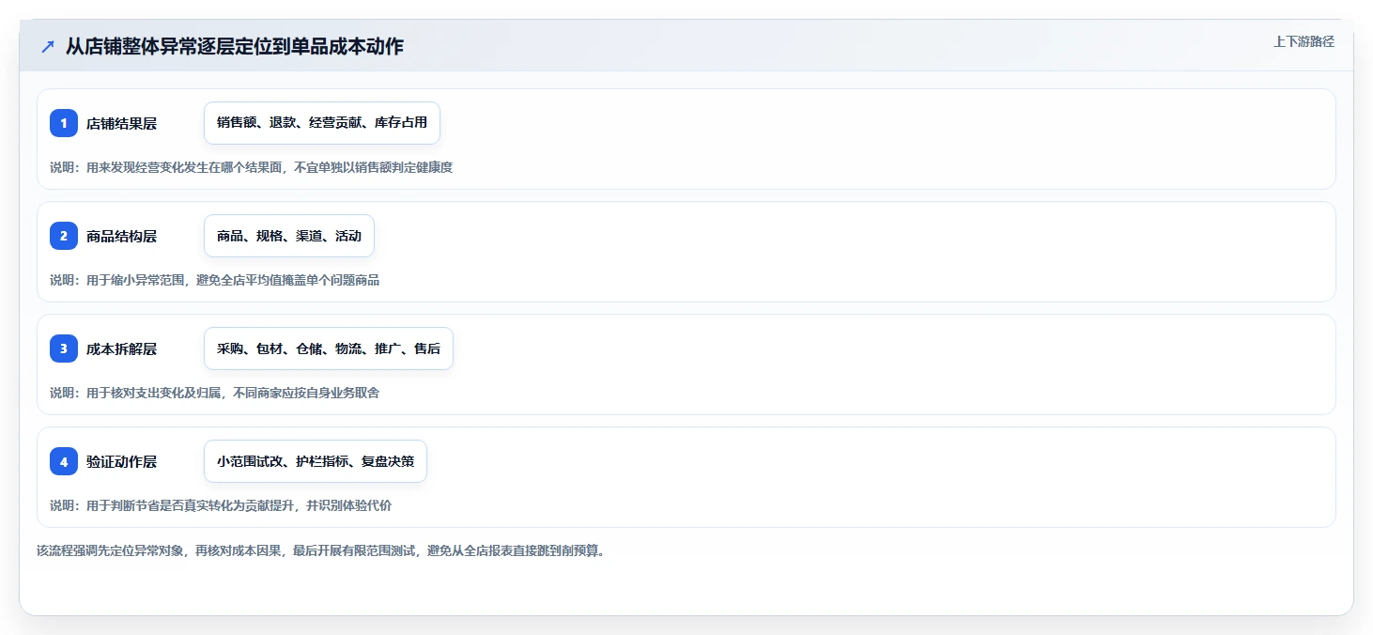Click the note about 不同商家应按自身业务取舍

(215, 393)
